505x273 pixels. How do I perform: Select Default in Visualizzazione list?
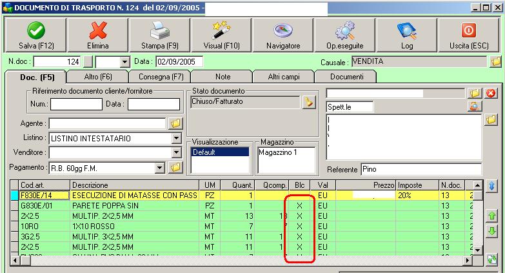(220, 152)
